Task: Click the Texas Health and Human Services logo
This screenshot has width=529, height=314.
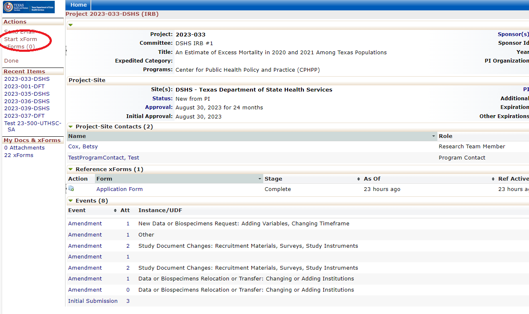Action: point(28,7)
